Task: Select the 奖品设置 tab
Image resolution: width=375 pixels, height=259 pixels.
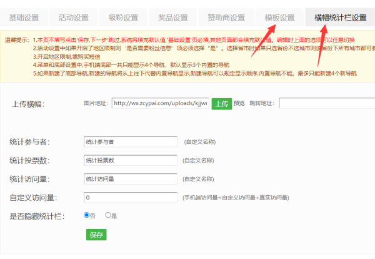Action: point(171,17)
